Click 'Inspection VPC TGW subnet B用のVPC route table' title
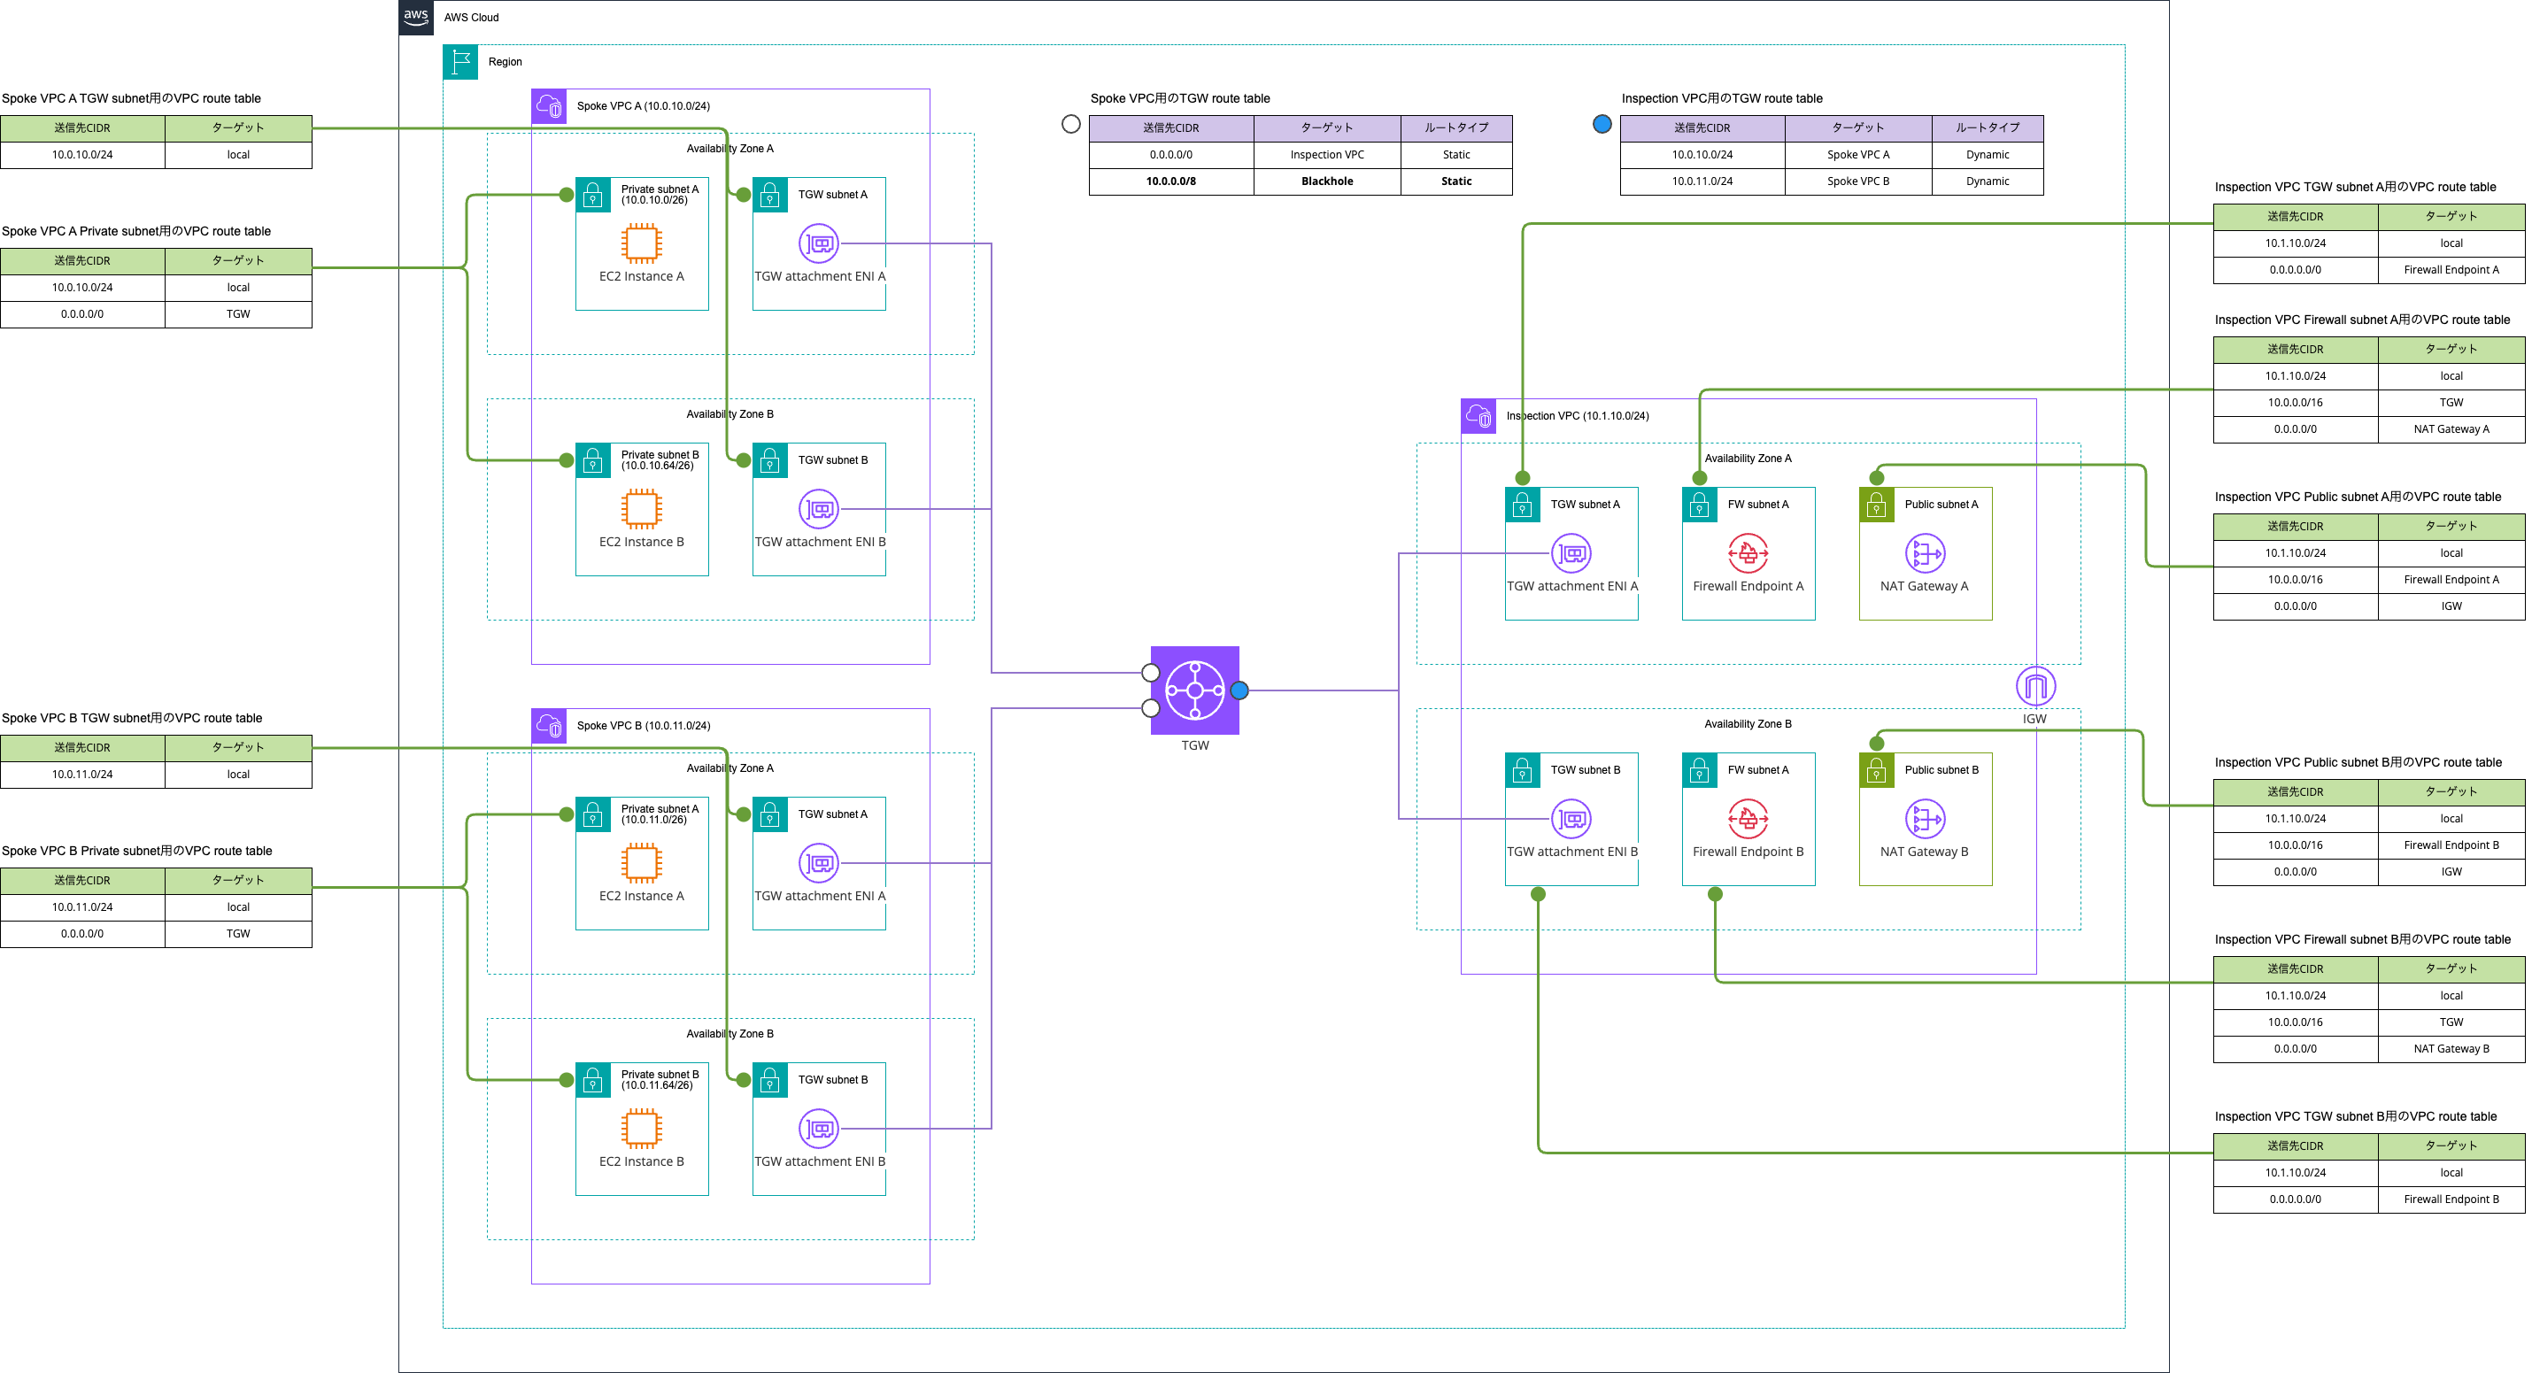 2355,1116
